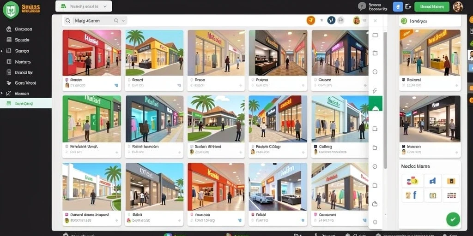The image size is (473, 236).
Task: Click the chat bubble icon in top bar
Action: point(362,6)
